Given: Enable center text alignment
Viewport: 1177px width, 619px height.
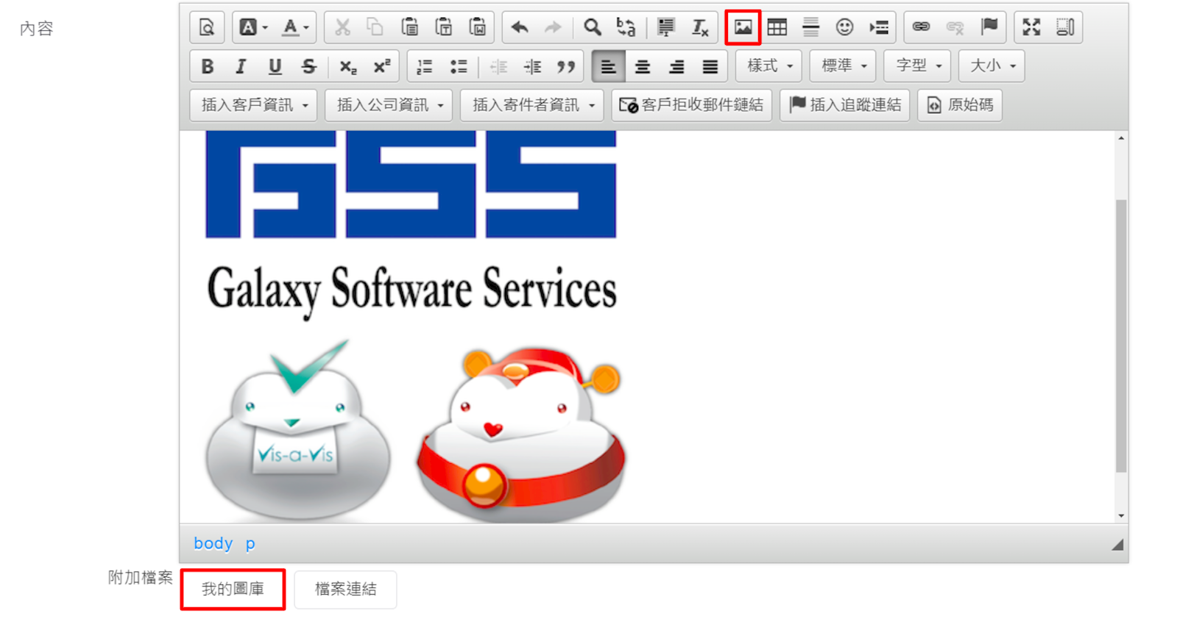Looking at the screenshot, I should [x=642, y=67].
